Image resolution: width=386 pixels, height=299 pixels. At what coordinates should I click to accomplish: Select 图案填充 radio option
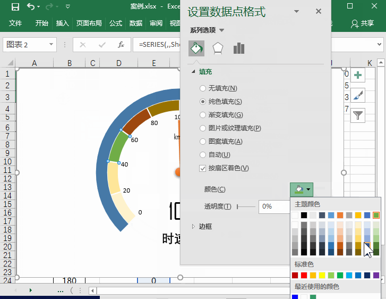[203, 142]
